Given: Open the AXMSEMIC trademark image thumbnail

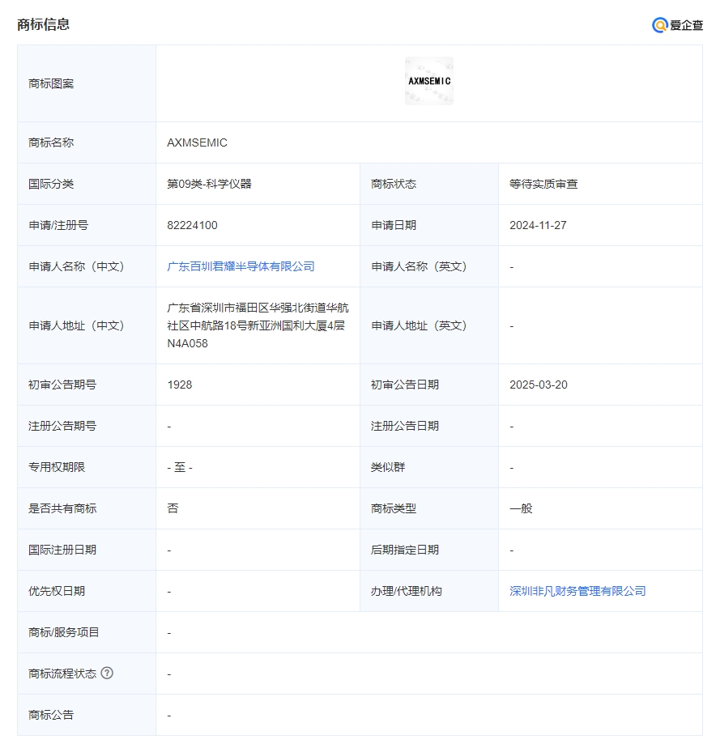Looking at the screenshot, I should coord(428,81).
